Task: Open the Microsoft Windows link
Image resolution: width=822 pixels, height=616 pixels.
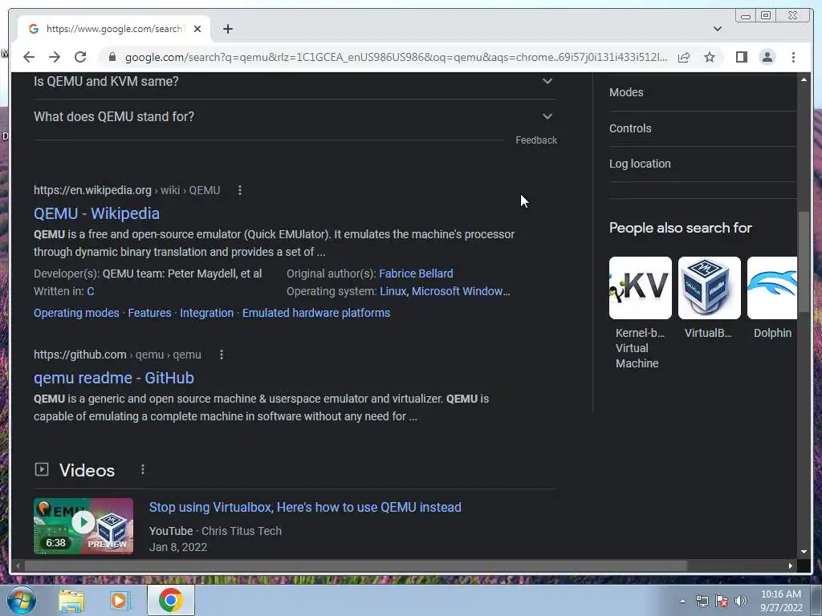Action: [461, 291]
